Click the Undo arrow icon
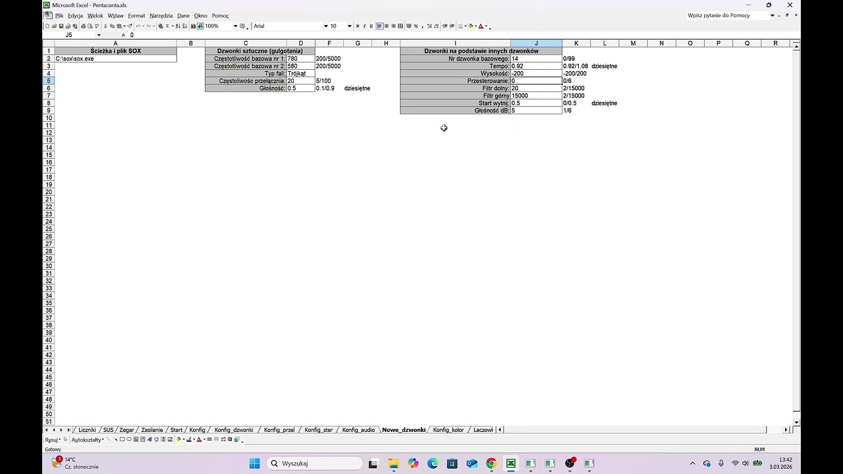This screenshot has width=843, height=474. pyautogui.click(x=138, y=26)
